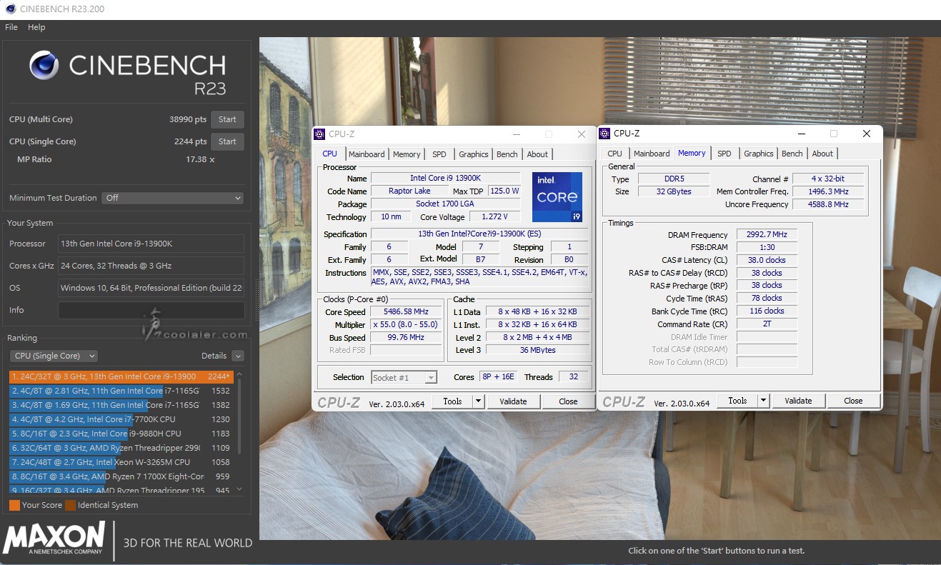Select ranking row 3 Core i7-1165G 1382

pos(121,405)
